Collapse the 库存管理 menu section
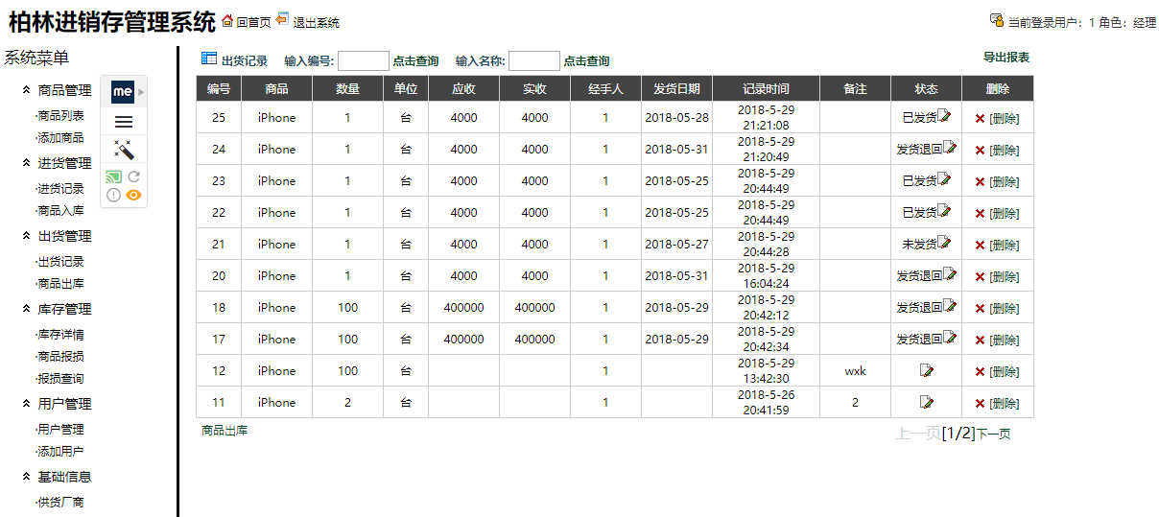The width and height of the screenshot is (1159, 517). (x=26, y=309)
